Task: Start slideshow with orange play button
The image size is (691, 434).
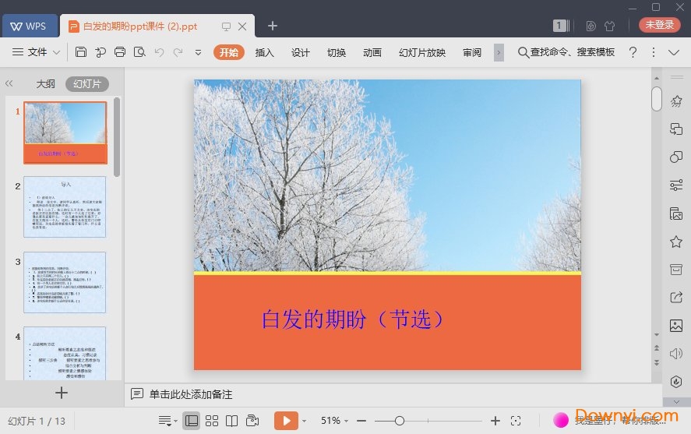Action: (286, 421)
